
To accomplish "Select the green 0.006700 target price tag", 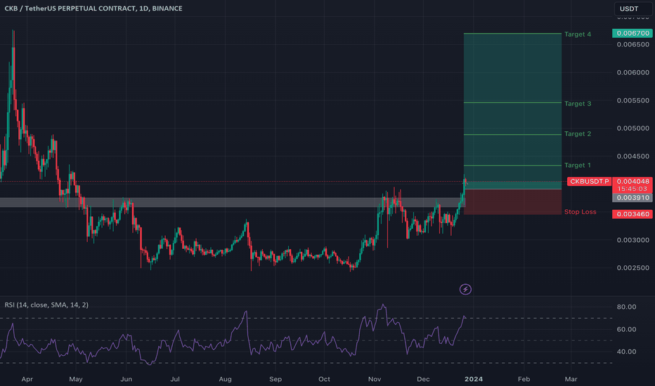I will tap(633, 33).
